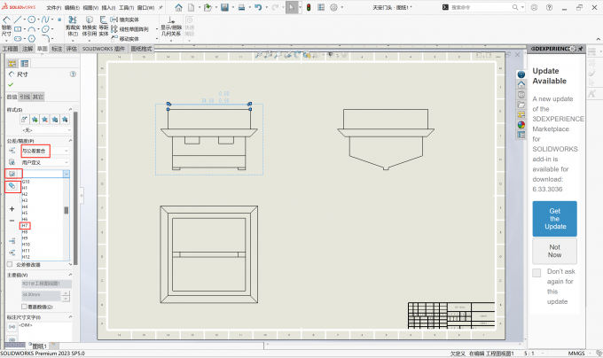Click the Mirror Entities tool
603x358 pixels.
(x=125, y=19)
